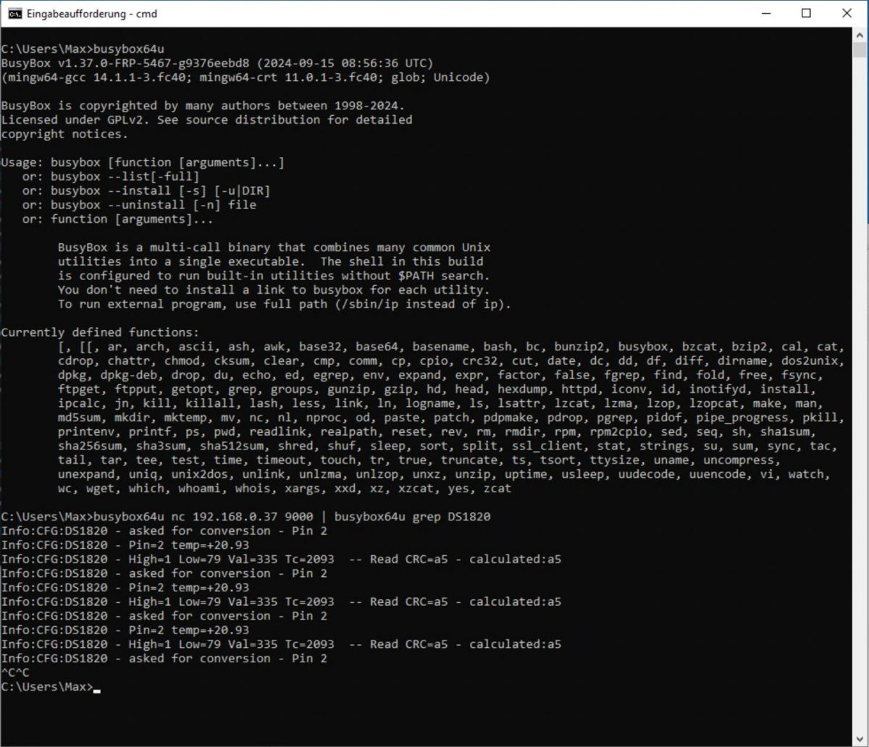The height and width of the screenshot is (747, 869).
Task: Click 'Currently defined functions:' heading
Action: click(100, 333)
